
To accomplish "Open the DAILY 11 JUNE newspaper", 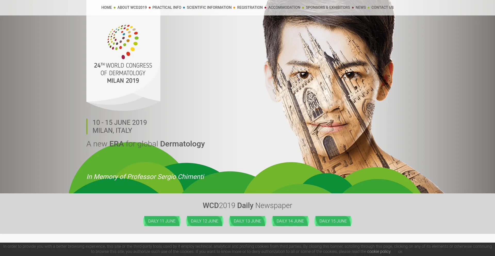I will [162, 221].
